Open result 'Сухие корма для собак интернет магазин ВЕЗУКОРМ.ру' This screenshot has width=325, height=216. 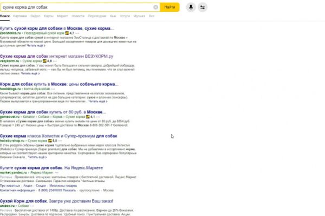click(x=56, y=56)
